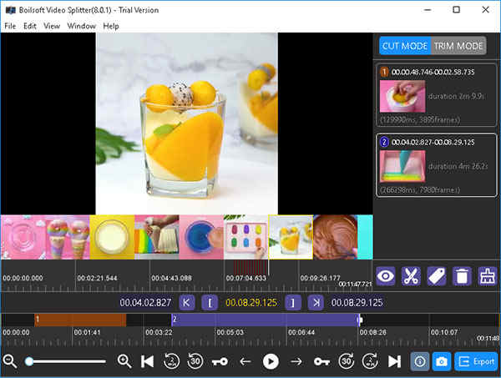Click the orange segment 1 on timeline
The height and width of the screenshot is (378, 501).
point(79,320)
